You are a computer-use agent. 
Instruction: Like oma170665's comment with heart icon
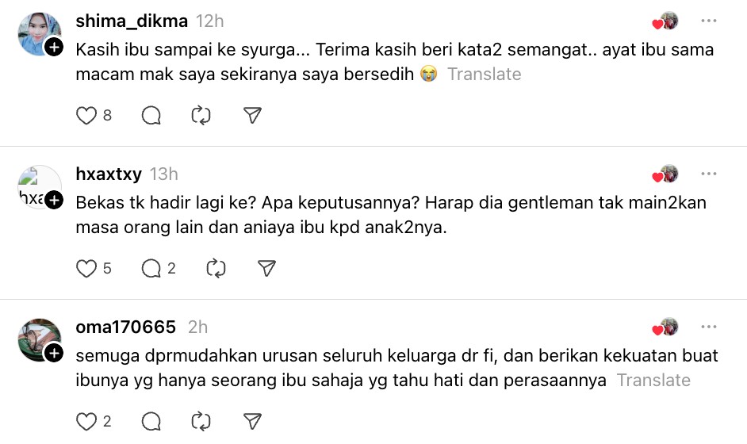[x=86, y=421]
